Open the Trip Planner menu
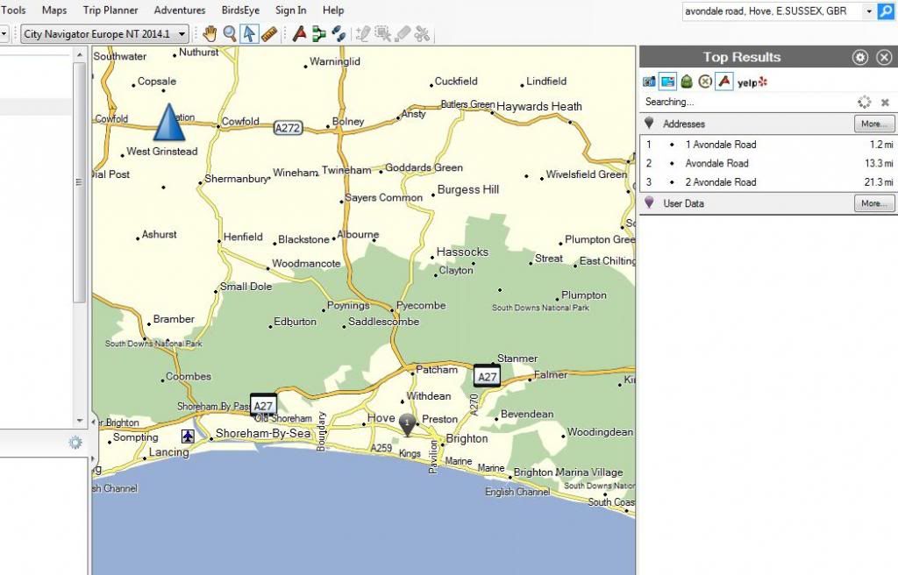Screen dimensions: 898x575 pos(110,11)
